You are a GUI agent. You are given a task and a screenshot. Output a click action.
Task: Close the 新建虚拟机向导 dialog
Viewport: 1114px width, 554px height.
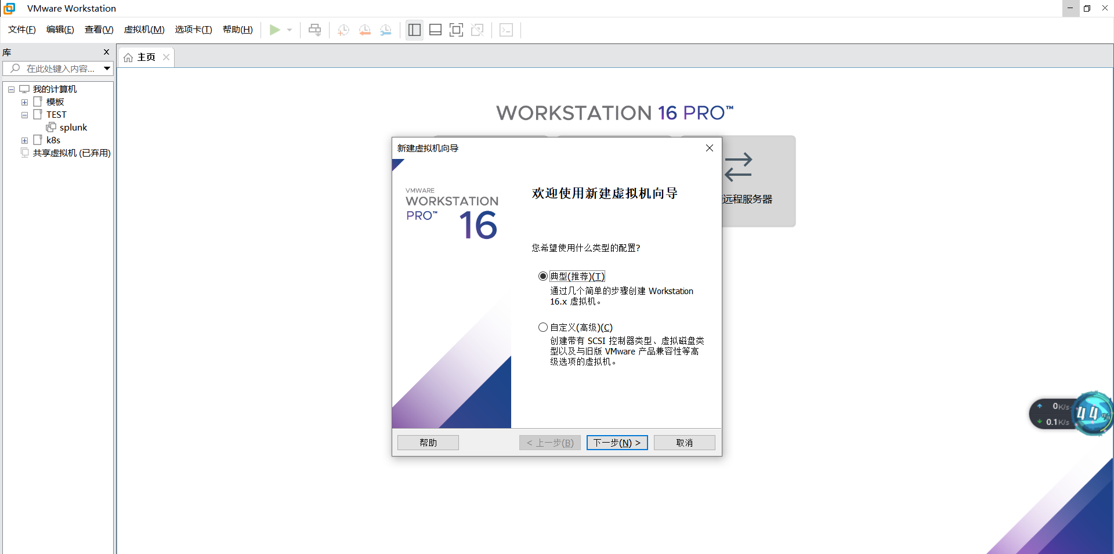click(709, 148)
